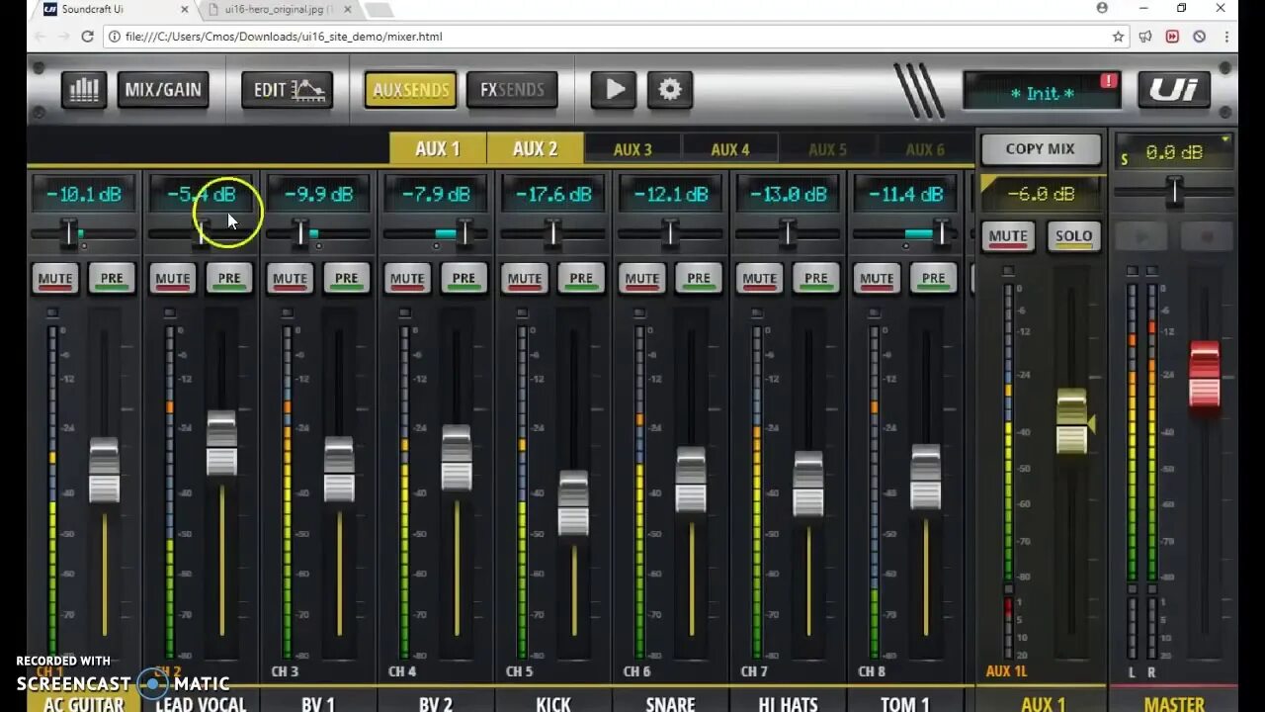Switch to the ui16-hero_original.jpg browser tab

(x=281, y=9)
